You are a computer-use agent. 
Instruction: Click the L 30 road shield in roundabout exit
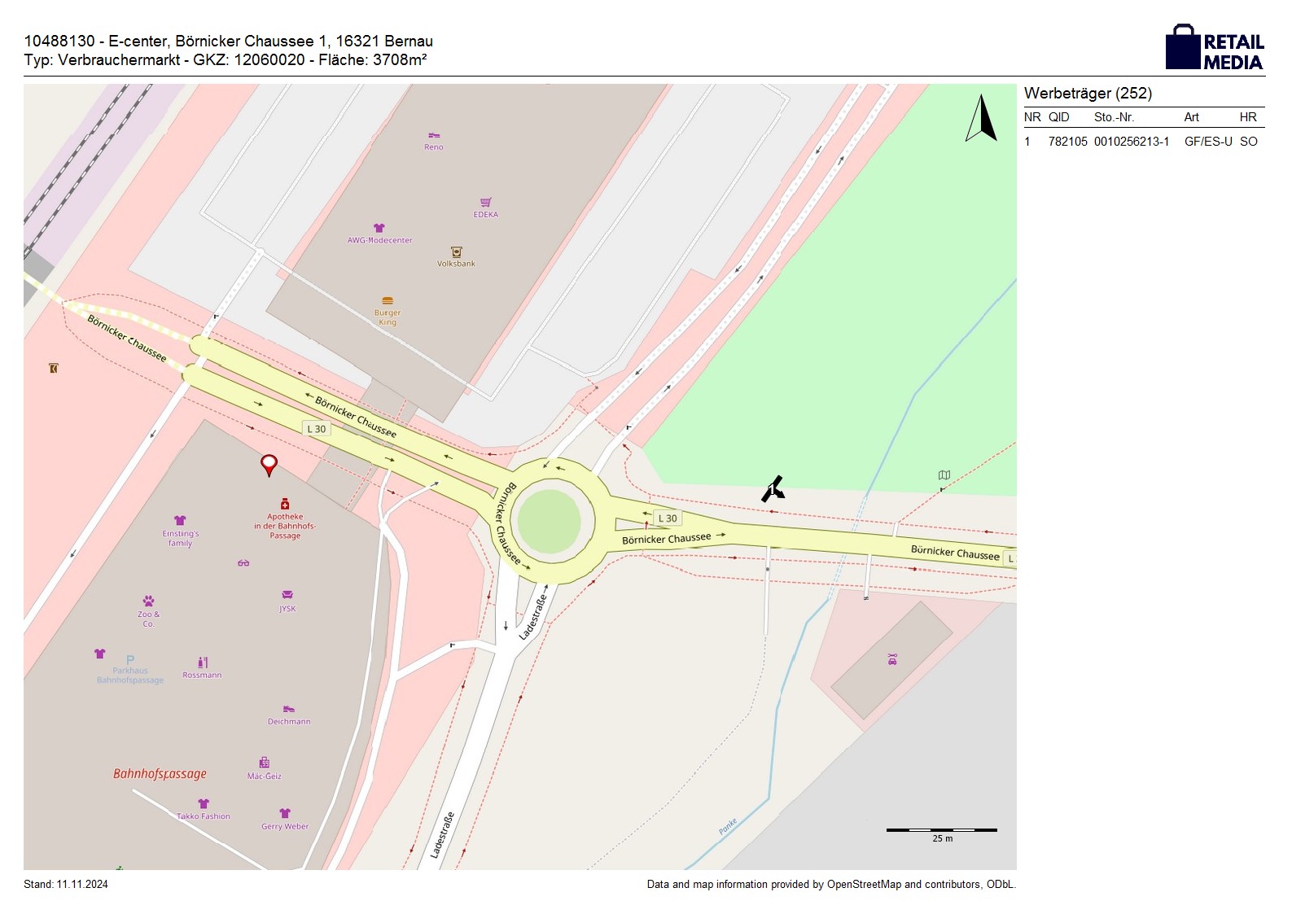click(x=668, y=518)
